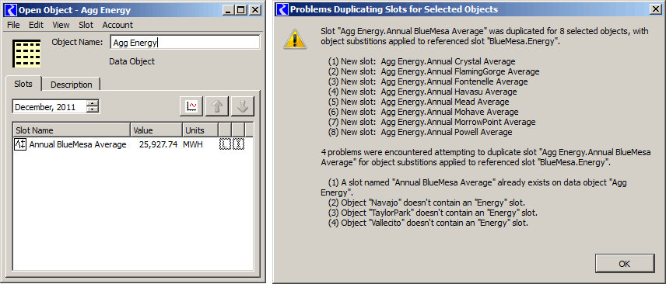The height and width of the screenshot is (284, 666).
Task: Close the Open Object - Agg Energy window
Action: click(x=254, y=10)
